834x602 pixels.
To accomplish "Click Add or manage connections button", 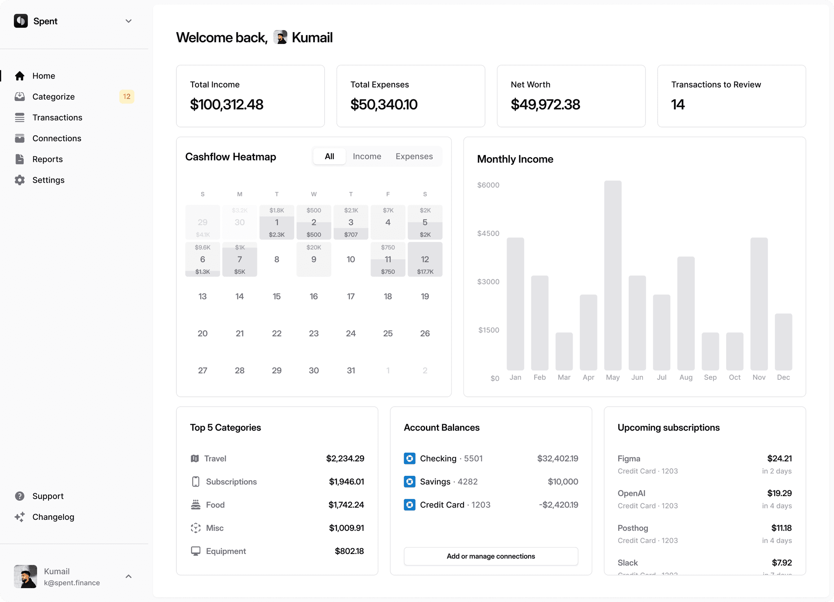I will coord(491,555).
